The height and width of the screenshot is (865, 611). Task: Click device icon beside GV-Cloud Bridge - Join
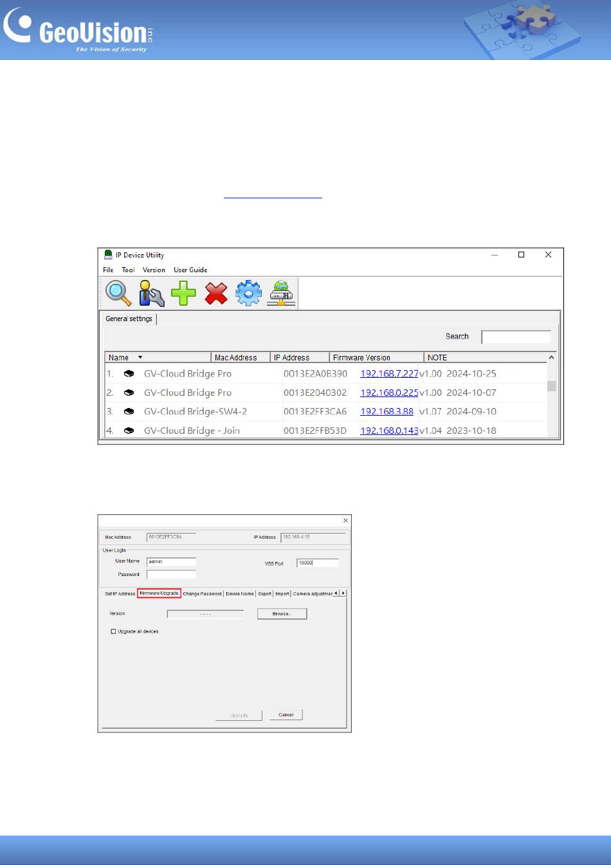point(129,431)
